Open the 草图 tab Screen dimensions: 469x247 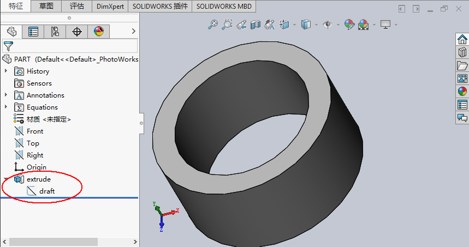(46, 6)
